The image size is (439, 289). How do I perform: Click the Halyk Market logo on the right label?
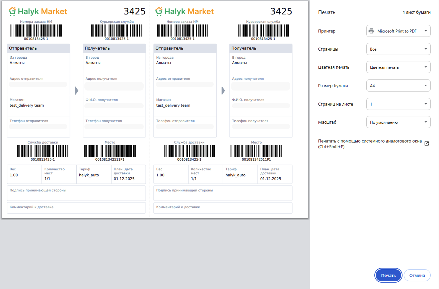tap(185, 12)
